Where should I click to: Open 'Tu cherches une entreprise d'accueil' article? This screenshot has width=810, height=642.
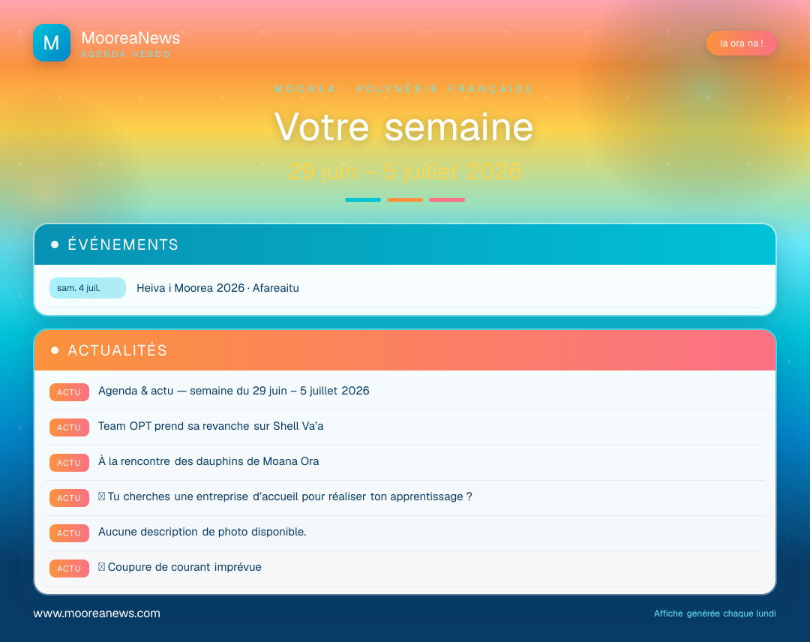(x=285, y=496)
